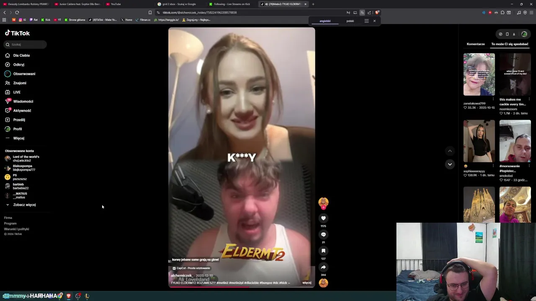The height and width of the screenshot is (301, 536).
Task: Open Brave main hamburger menu
Action: tap(531, 13)
